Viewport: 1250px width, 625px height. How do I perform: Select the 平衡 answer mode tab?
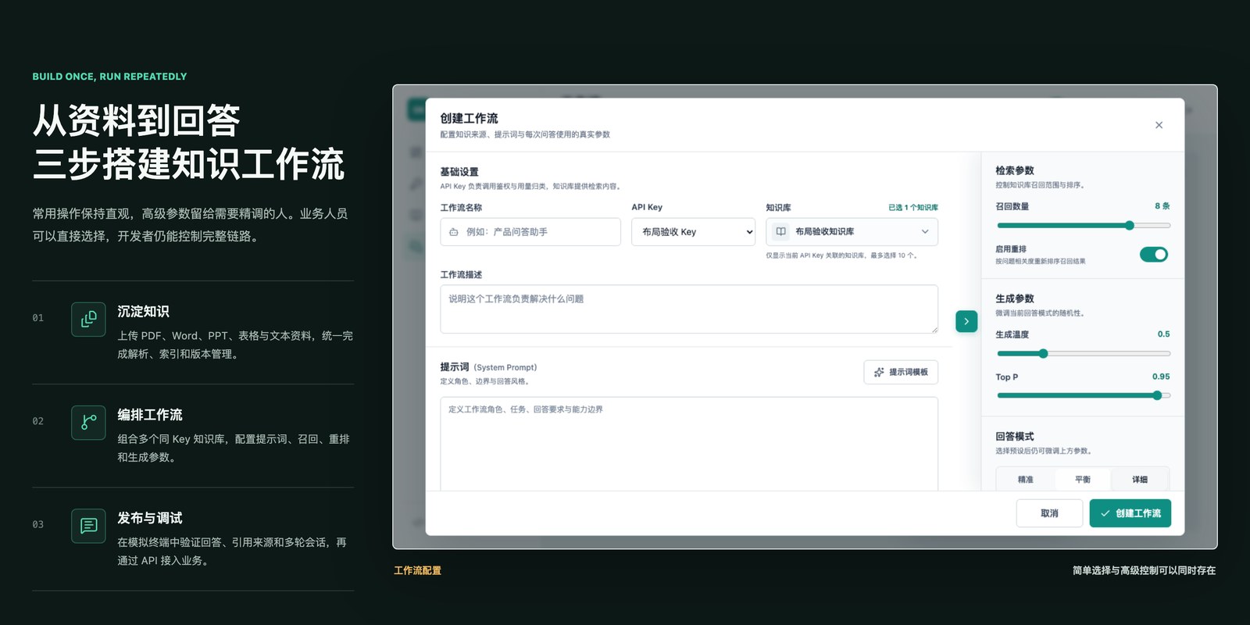[1083, 480]
